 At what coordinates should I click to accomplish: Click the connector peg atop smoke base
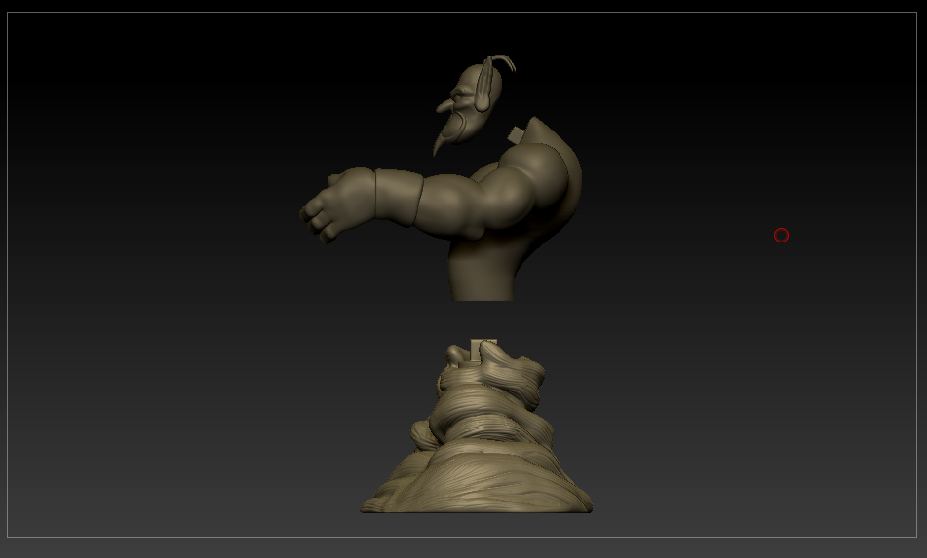[483, 349]
